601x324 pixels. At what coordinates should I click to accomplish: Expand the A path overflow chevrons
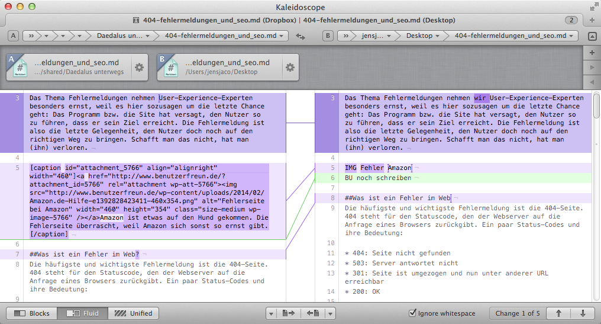[31, 36]
